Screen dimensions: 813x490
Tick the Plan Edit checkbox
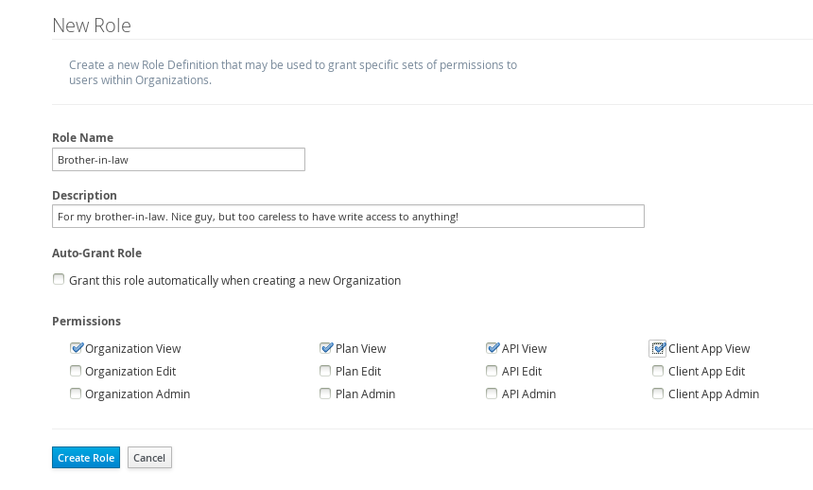pos(326,371)
